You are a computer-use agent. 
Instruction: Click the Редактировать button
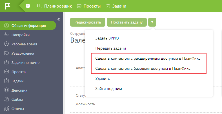click(x=88, y=22)
